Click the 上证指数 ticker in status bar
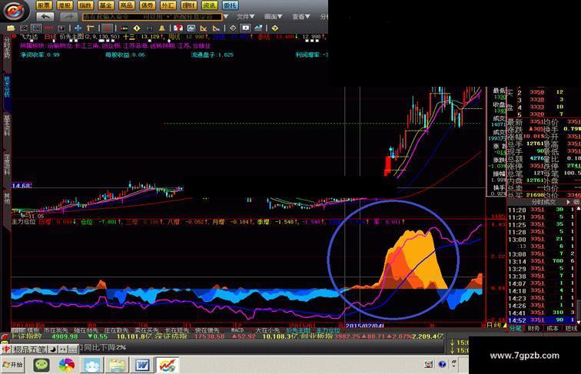Viewport: 581px width, 374px height. click(26, 336)
